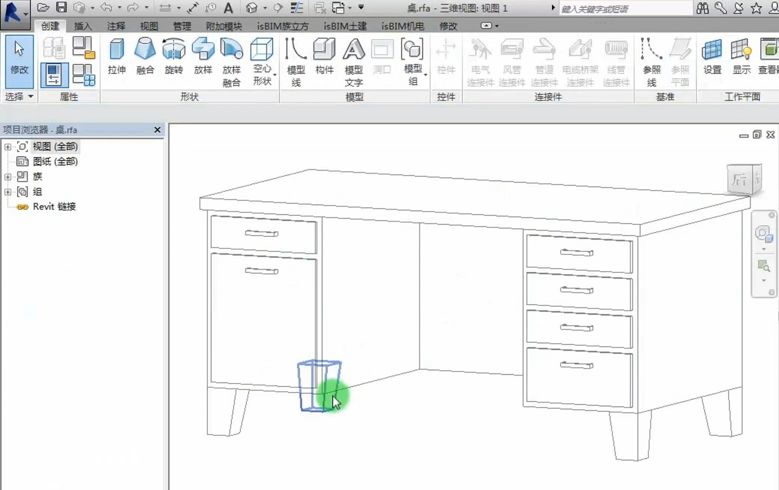Open the 设置 work plane settings
The width and height of the screenshot is (779, 490).
click(x=712, y=57)
